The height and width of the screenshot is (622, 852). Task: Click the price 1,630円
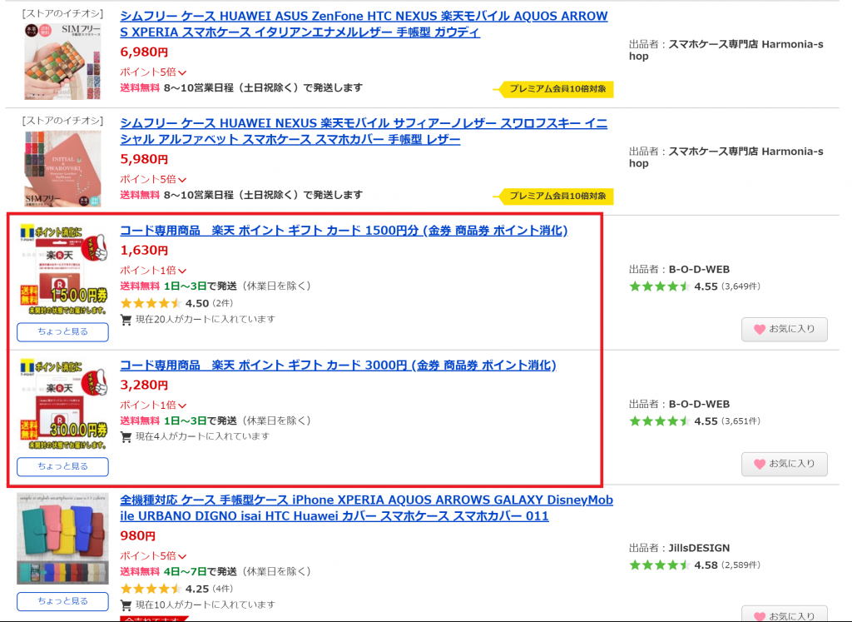point(144,250)
